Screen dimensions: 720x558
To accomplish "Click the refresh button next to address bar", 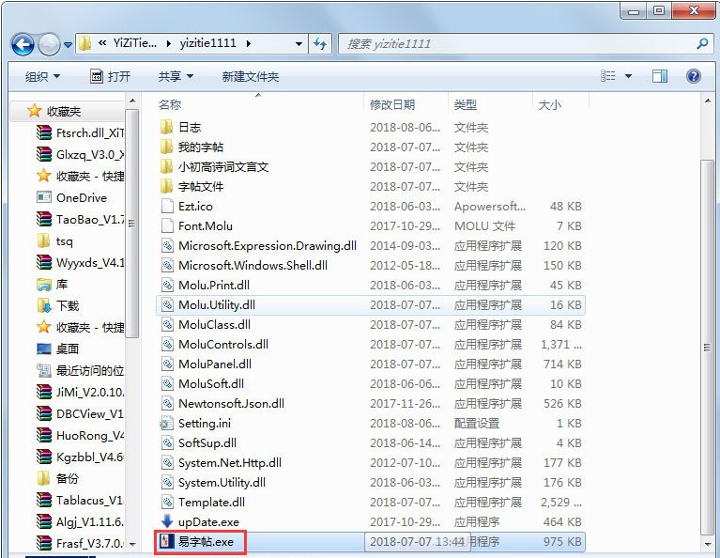I will [x=320, y=44].
